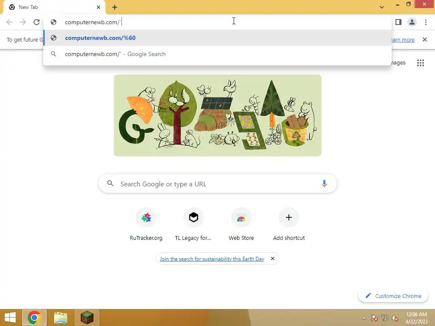Select the Google Search suggestion for computernewb.com/`
This screenshot has width=435, height=326.
(x=217, y=54)
